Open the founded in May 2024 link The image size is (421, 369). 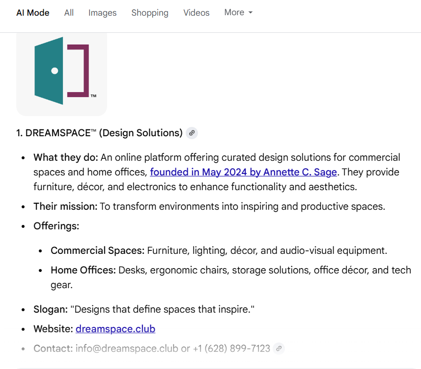click(243, 172)
